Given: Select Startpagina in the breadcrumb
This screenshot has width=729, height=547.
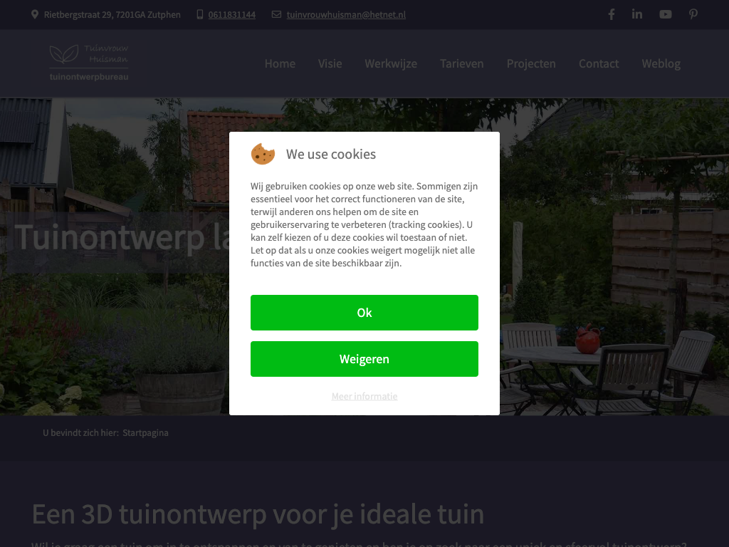Looking at the screenshot, I should pyautogui.click(x=145, y=433).
